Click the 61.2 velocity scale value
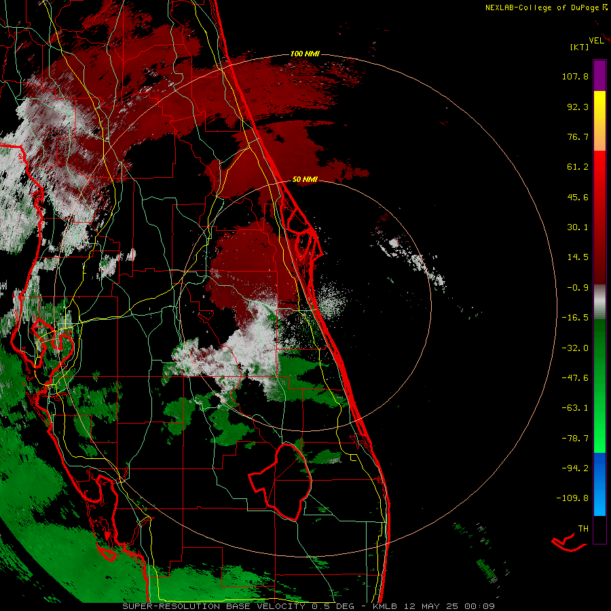The height and width of the screenshot is (611, 611). click(x=578, y=167)
